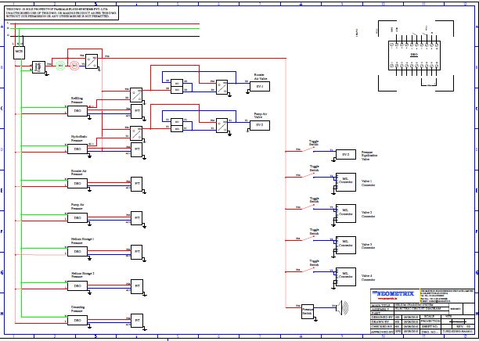479x341 pixels.
Task: Select the red indicator lamp symbol
Action: click(x=75, y=66)
